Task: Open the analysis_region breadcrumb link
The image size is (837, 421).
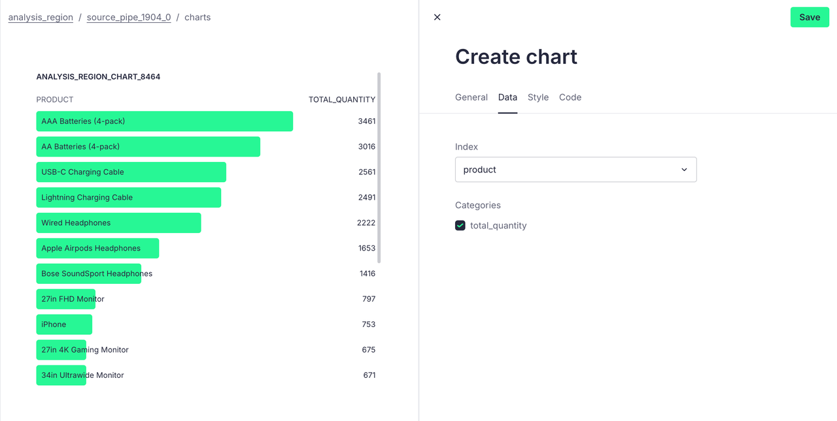Action: coord(41,18)
